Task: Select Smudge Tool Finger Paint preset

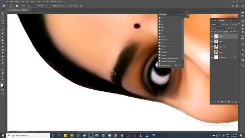Action: (x=170, y=58)
